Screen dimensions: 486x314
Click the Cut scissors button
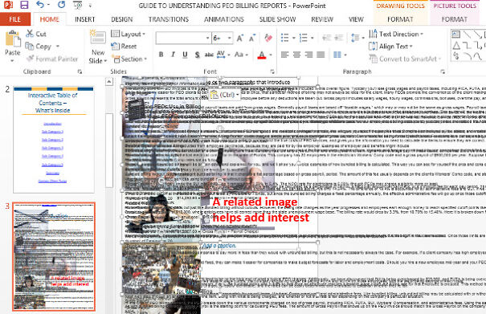click(36, 34)
